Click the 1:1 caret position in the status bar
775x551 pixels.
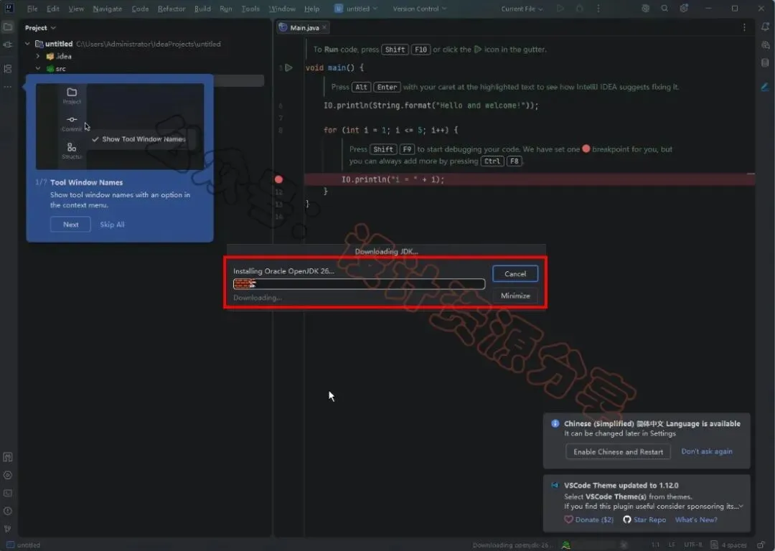[655, 545]
